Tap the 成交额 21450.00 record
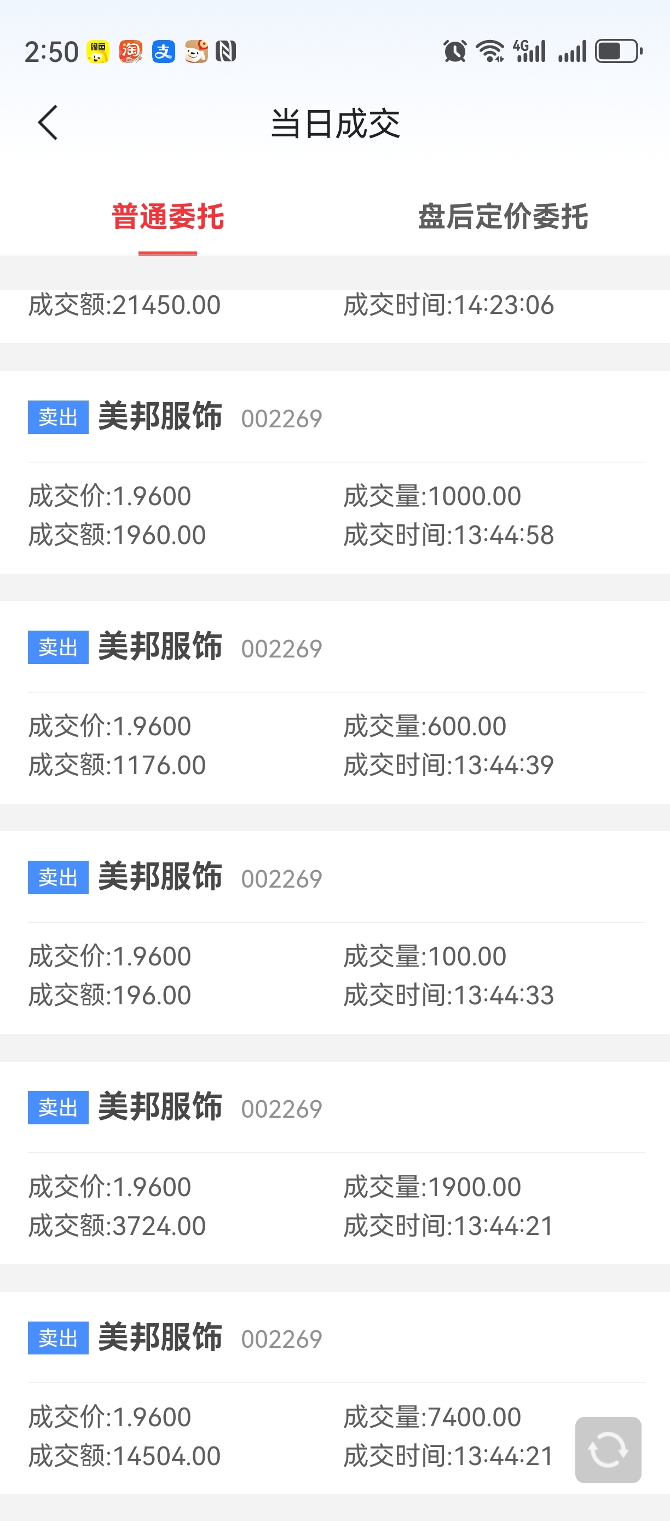 pos(335,315)
